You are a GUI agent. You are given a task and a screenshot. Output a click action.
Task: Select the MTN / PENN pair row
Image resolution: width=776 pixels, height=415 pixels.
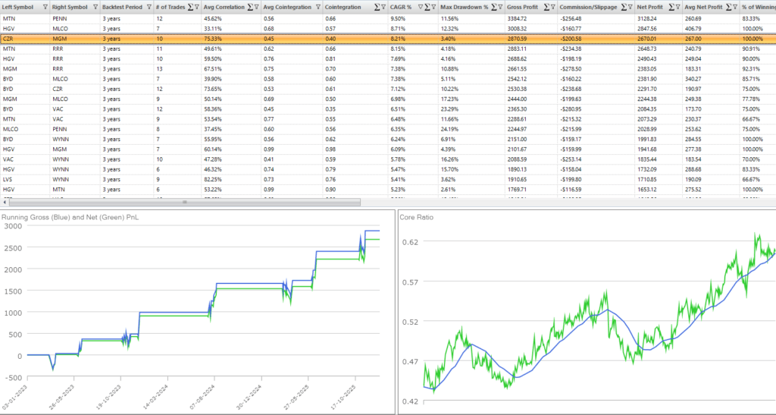(x=303, y=16)
